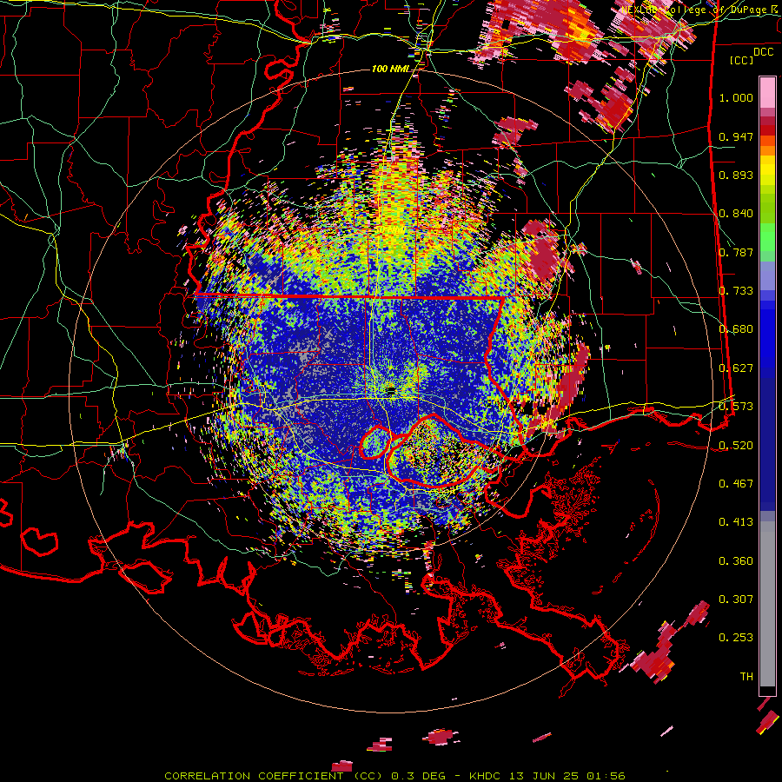The height and width of the screenshot is (782, 782).
Task: Click the [CC] unit label
Action: (x=742, y=60)
